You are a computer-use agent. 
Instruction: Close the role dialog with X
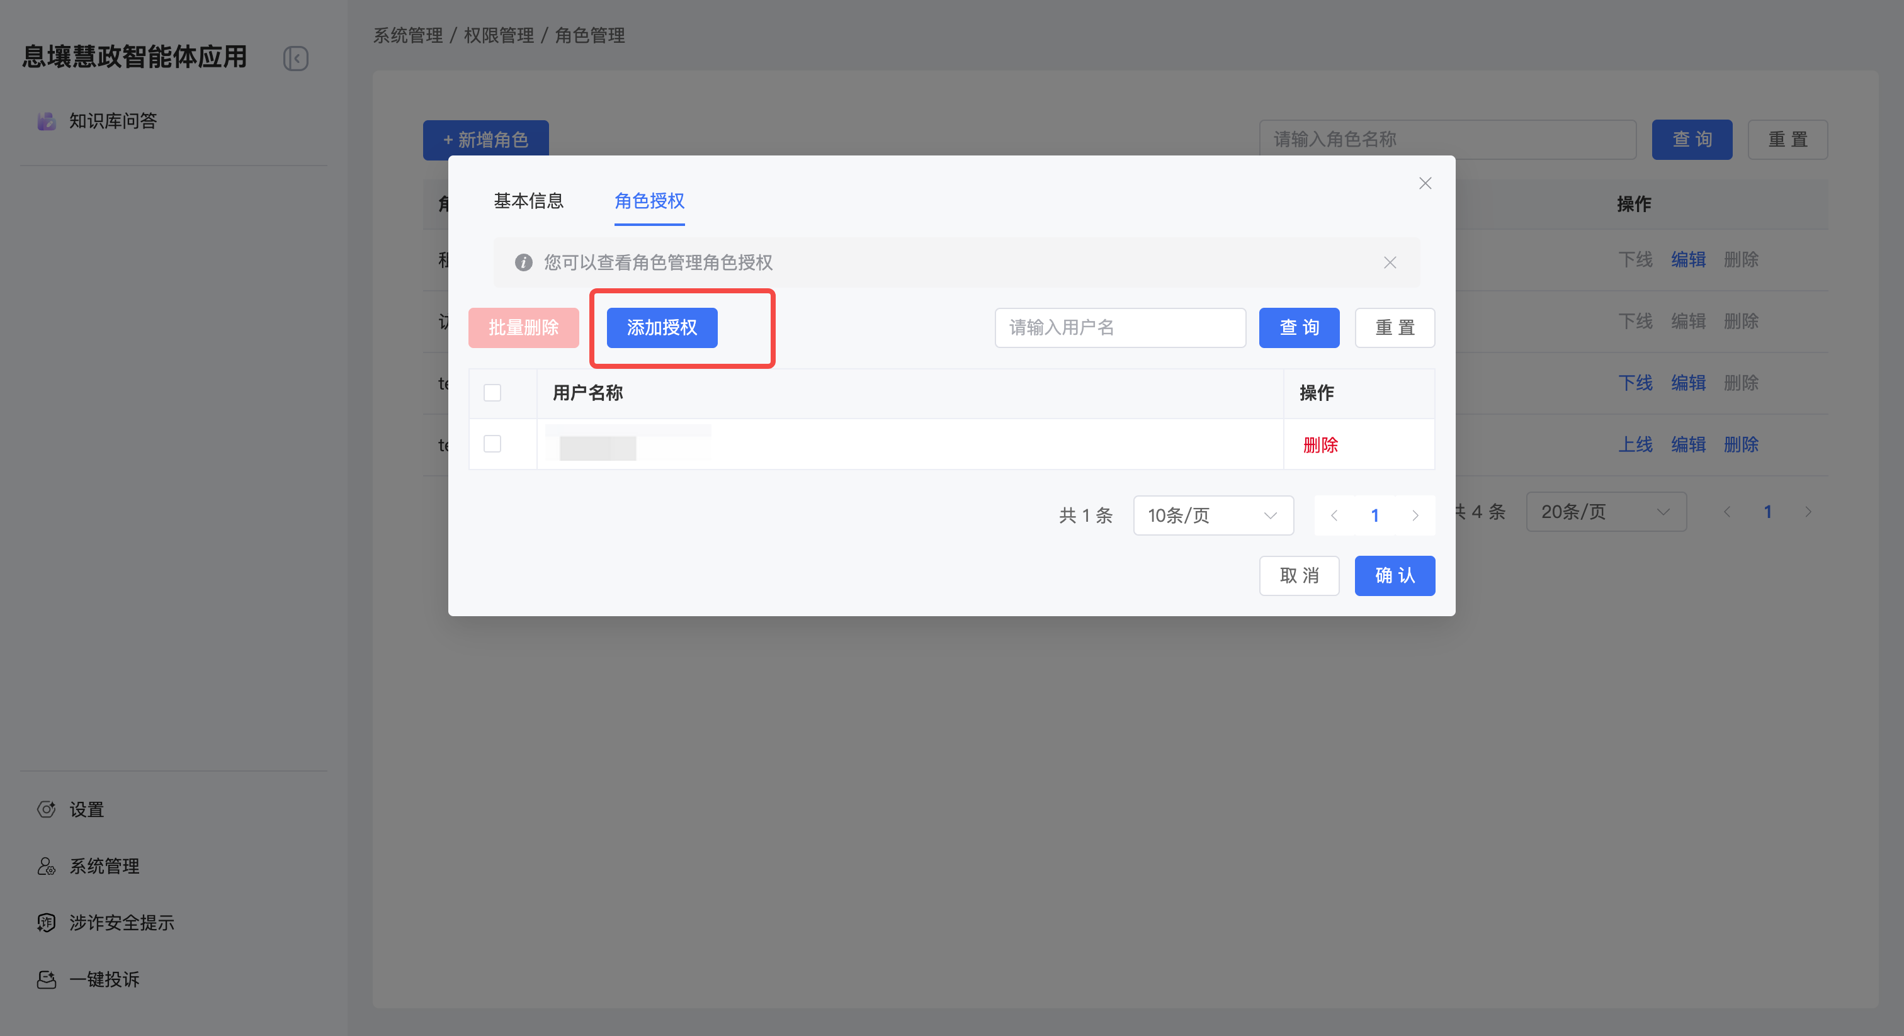pos(1425,183)
